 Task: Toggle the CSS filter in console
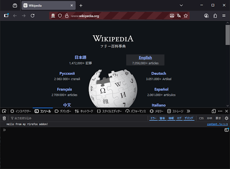201,119
